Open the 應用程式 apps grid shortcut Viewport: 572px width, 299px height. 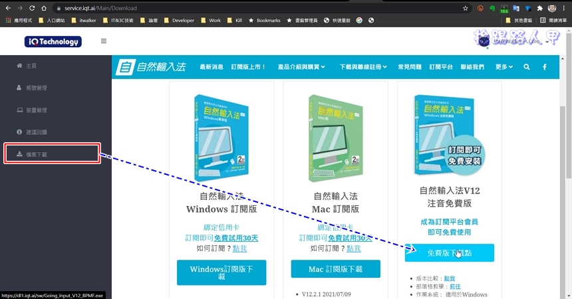[19, 21]
